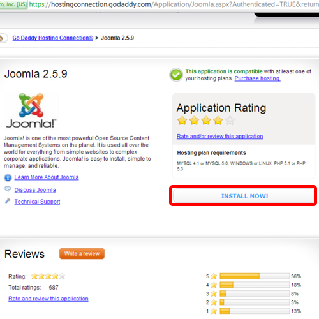Click the 3-star row star icon
319x319 pixels.
click(x=214, y=293)
